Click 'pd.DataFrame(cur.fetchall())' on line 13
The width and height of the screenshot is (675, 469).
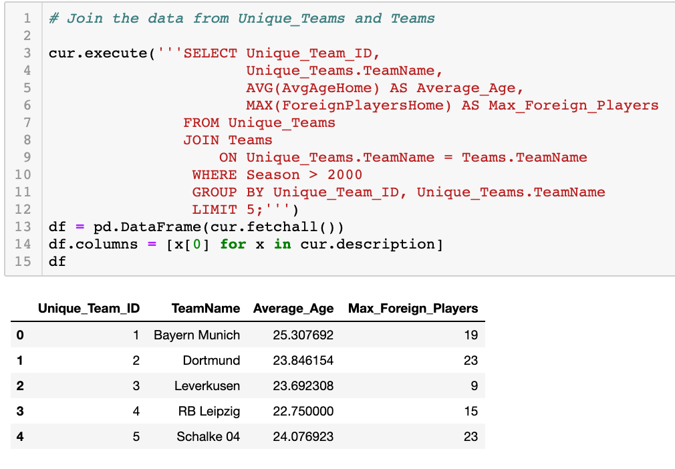pyautogui.click(x=219, y=227)
